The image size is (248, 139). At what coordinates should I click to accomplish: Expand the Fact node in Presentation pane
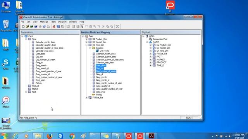coord(26,92)
